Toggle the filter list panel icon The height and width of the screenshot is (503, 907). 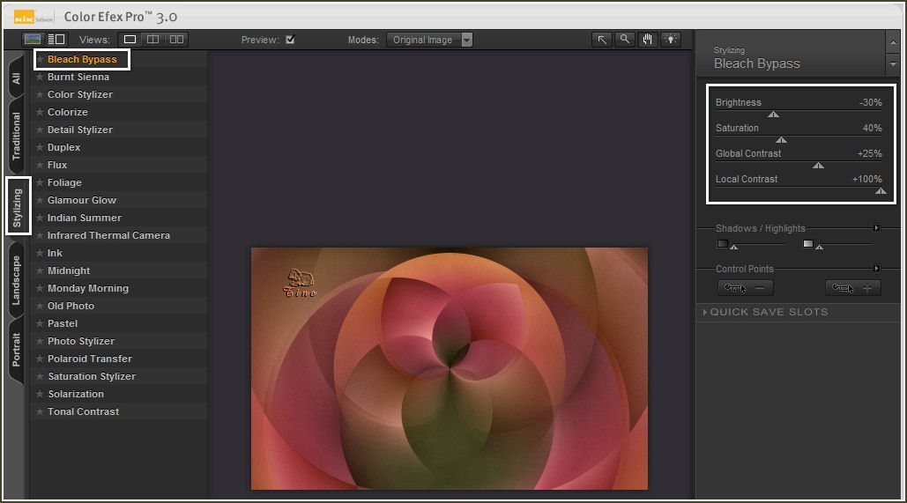coord(56,40)
